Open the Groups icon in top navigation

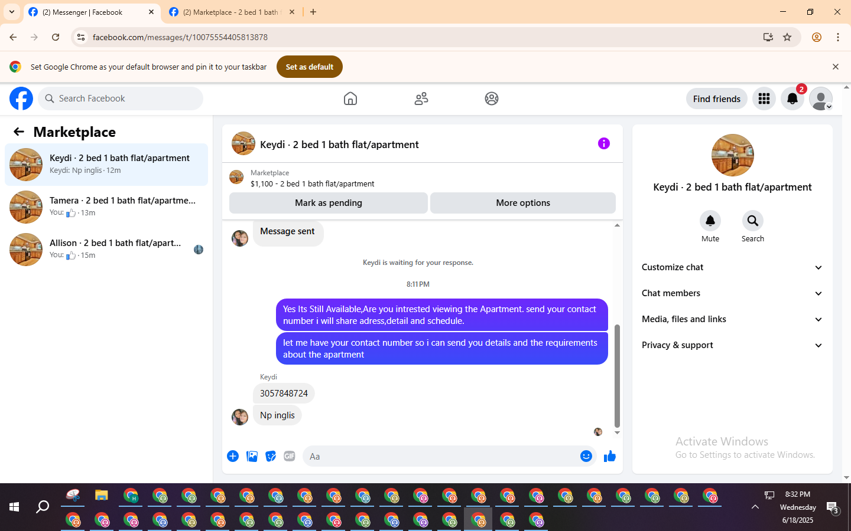coord(492,99)
